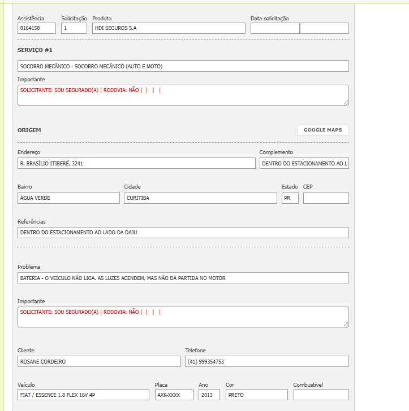Click the first Importante text area under Serviço #1

click(x=183, y=95)
